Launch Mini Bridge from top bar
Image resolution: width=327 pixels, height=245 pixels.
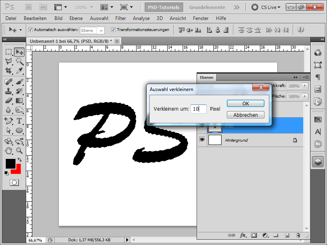43,7
